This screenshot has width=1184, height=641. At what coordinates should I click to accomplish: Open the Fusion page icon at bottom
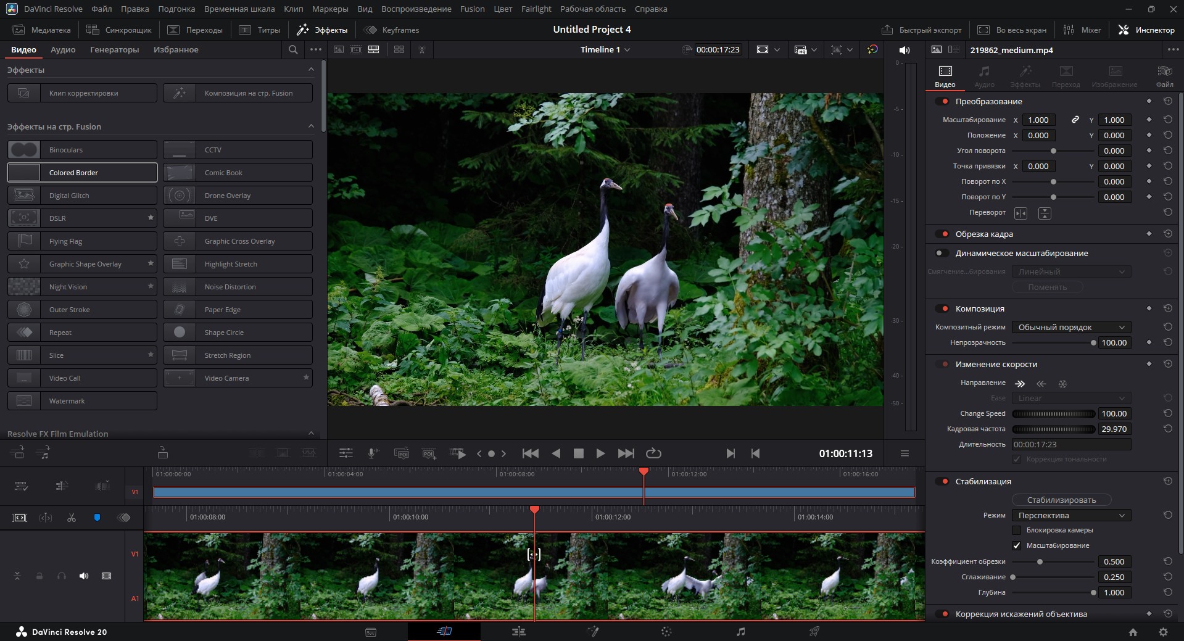[592, 631]
